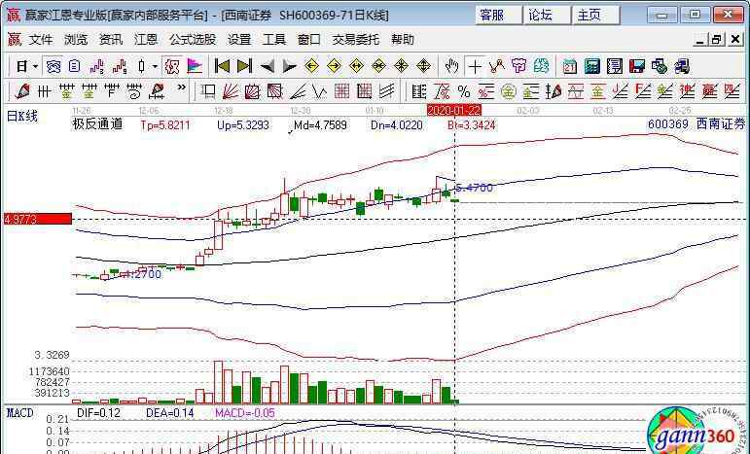Screen dimensions: 750x454
Task: Click the red 4.9773 price label
Action: (38, 220)
